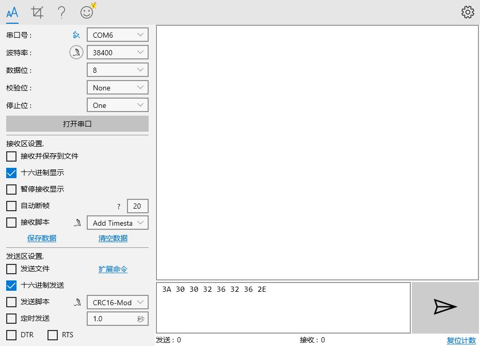This screenshot has width=480, height=346.
Task: Expand the COM6 port dropdown
Action: (x=118, y=35)
